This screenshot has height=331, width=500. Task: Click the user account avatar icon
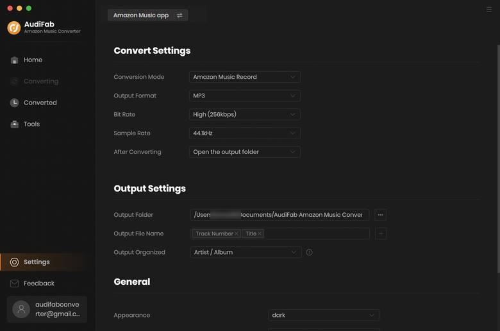coord(21,309)
